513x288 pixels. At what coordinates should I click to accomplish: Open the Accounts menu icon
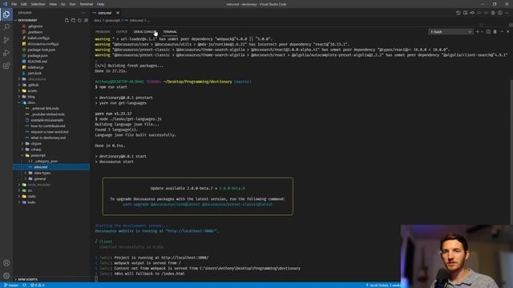tap(6, 263)
